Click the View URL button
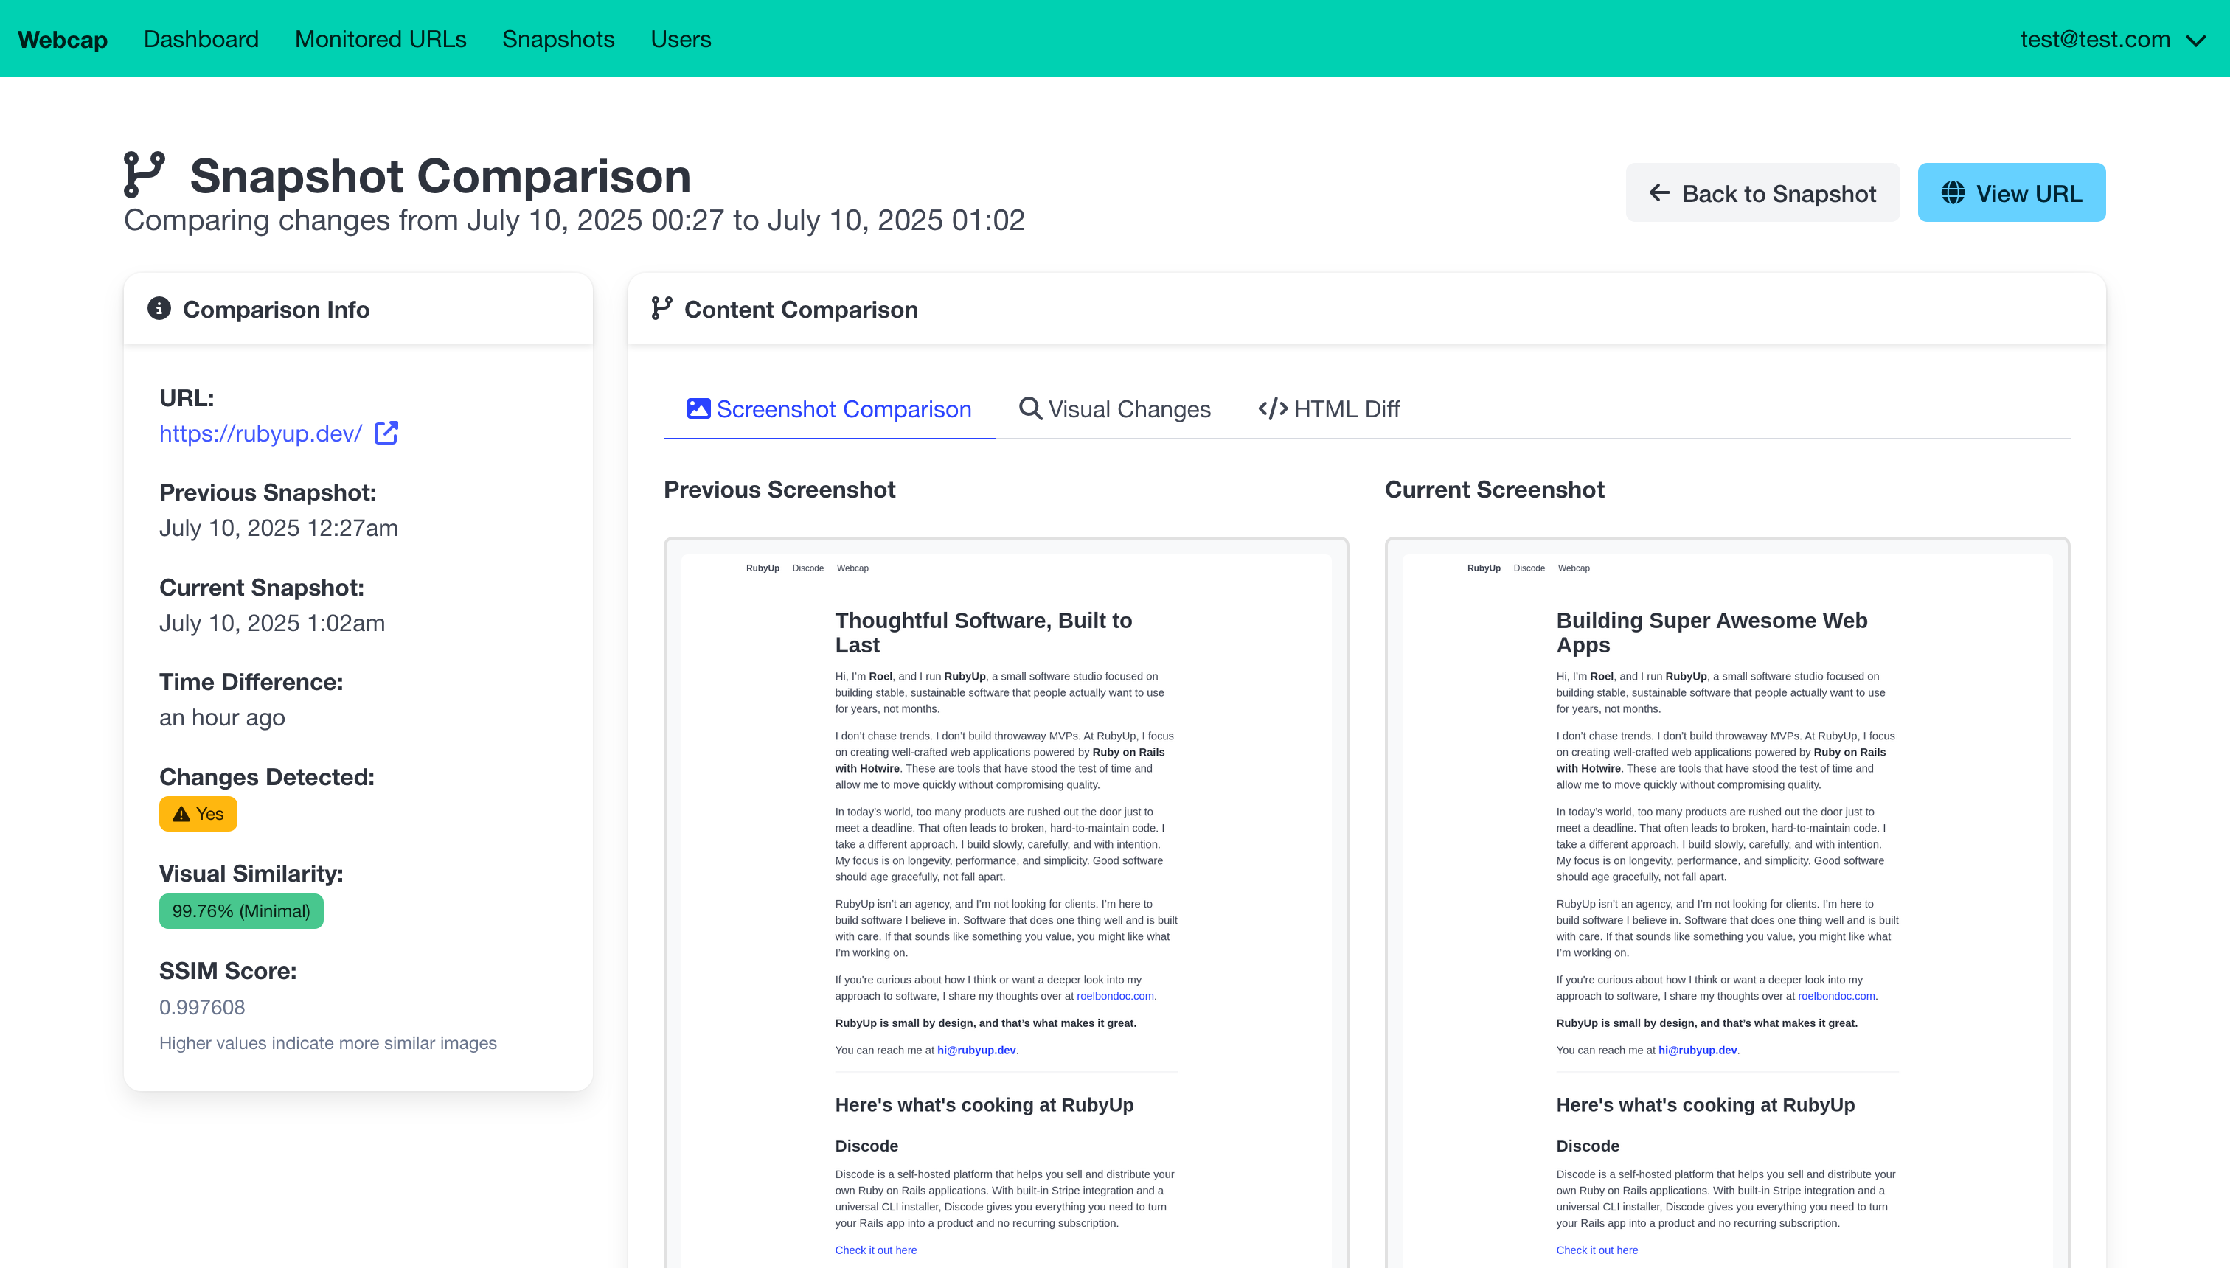 [x=2012, y=192]
